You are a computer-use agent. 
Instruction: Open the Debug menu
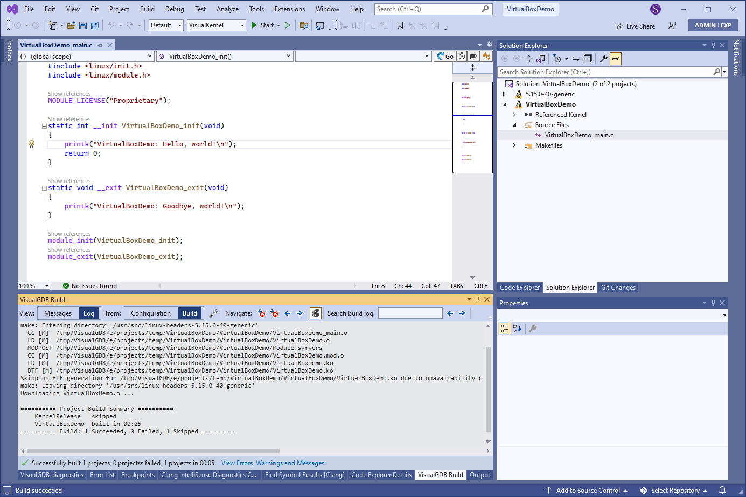pos(175,9)
